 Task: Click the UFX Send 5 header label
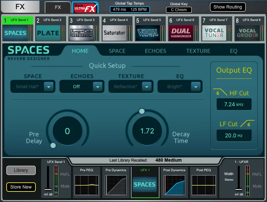tap(152, 20)
